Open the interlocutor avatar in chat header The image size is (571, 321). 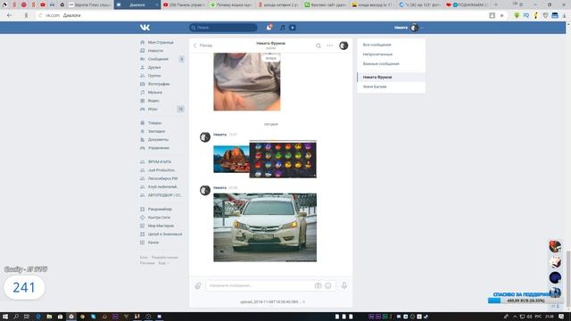tap(343, 45)
